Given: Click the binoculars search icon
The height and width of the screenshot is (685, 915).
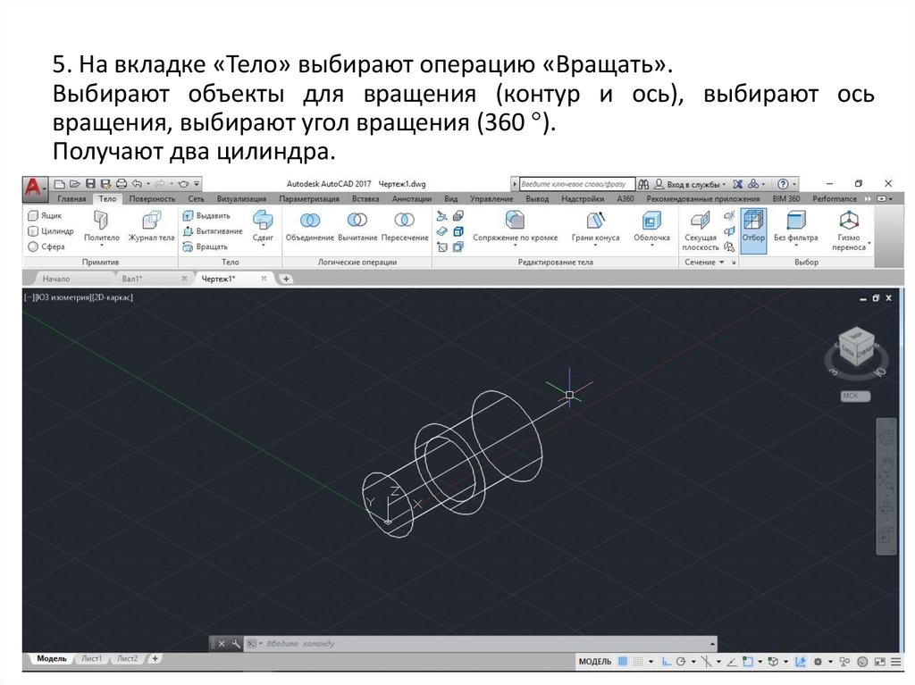Looking at the screenshot, I should click(643, 184).
